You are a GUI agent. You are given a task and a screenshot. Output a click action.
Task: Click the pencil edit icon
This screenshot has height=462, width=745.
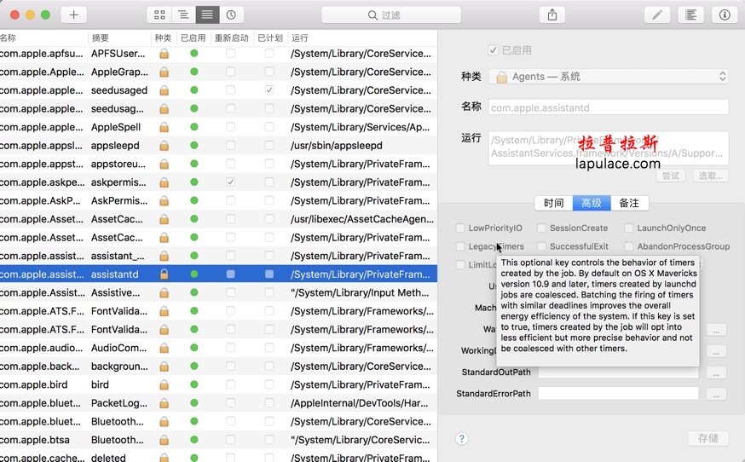656,14
